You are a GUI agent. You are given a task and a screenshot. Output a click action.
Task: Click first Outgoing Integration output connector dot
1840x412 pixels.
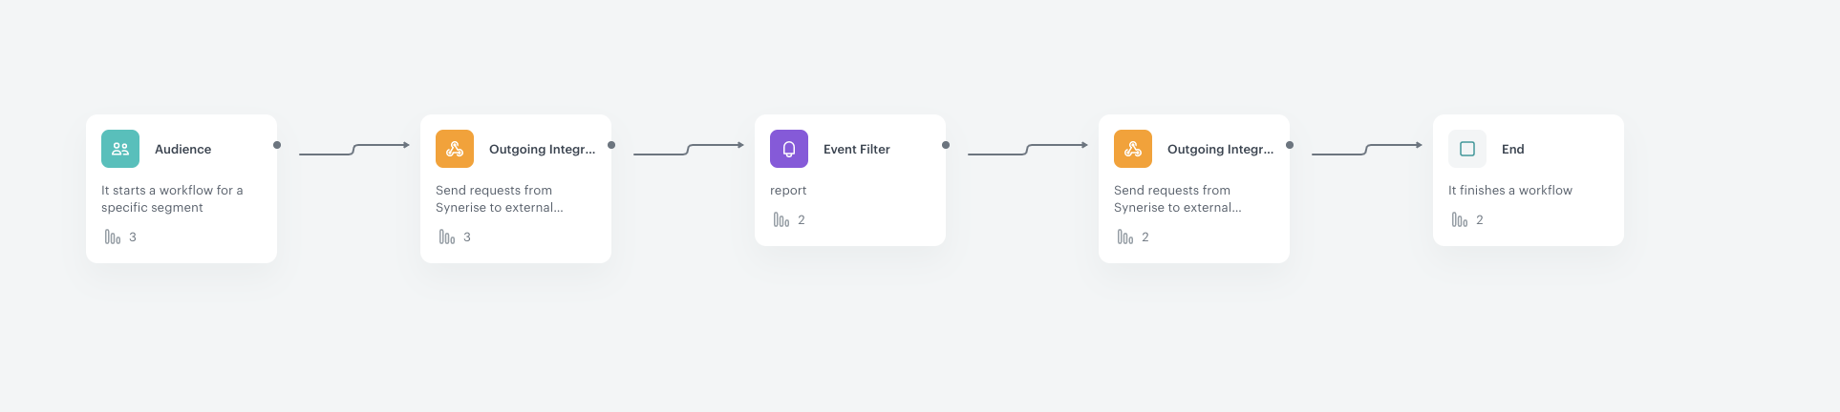coord(611,145)
